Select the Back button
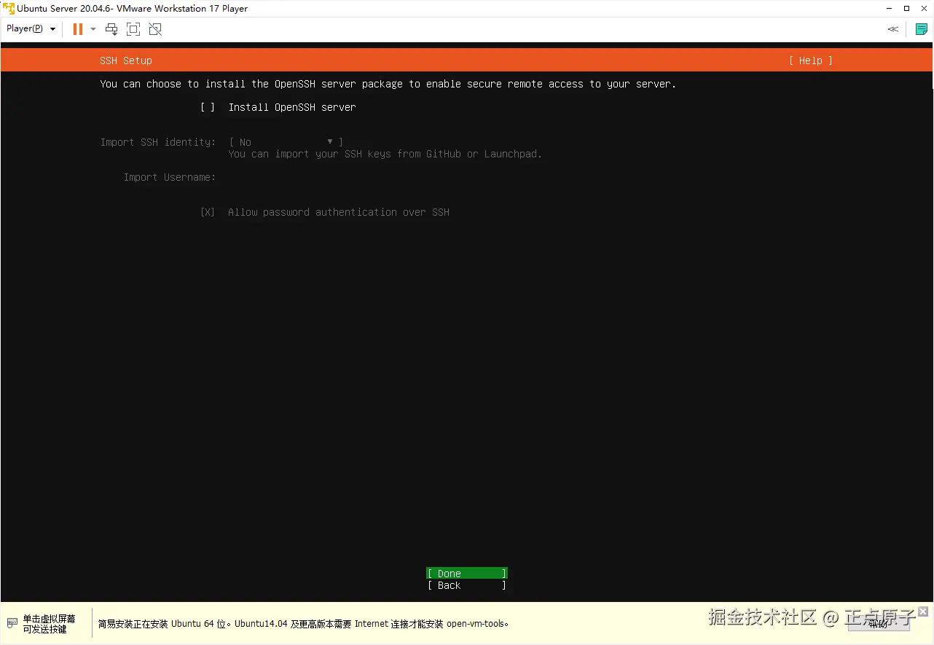This screenshot has width=934, height=645. (467, 585)
